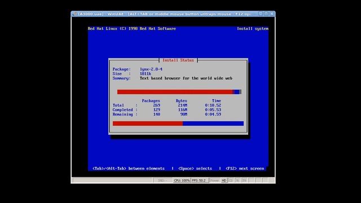Click the 'Packages' column header
Viewport: 361px width, 203px height.
[x=151, y=101]
